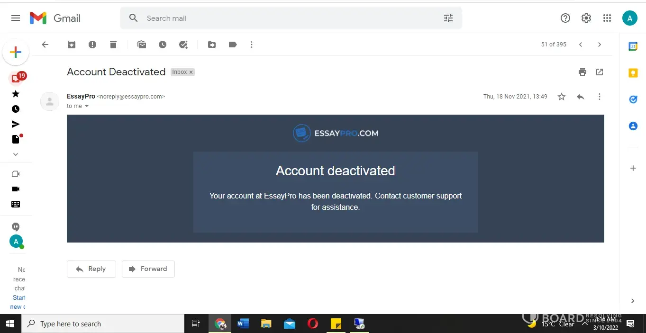Open Drafts in sidebar
The height and width of the screenshot is (333, 646).
(x=16, y=139)
